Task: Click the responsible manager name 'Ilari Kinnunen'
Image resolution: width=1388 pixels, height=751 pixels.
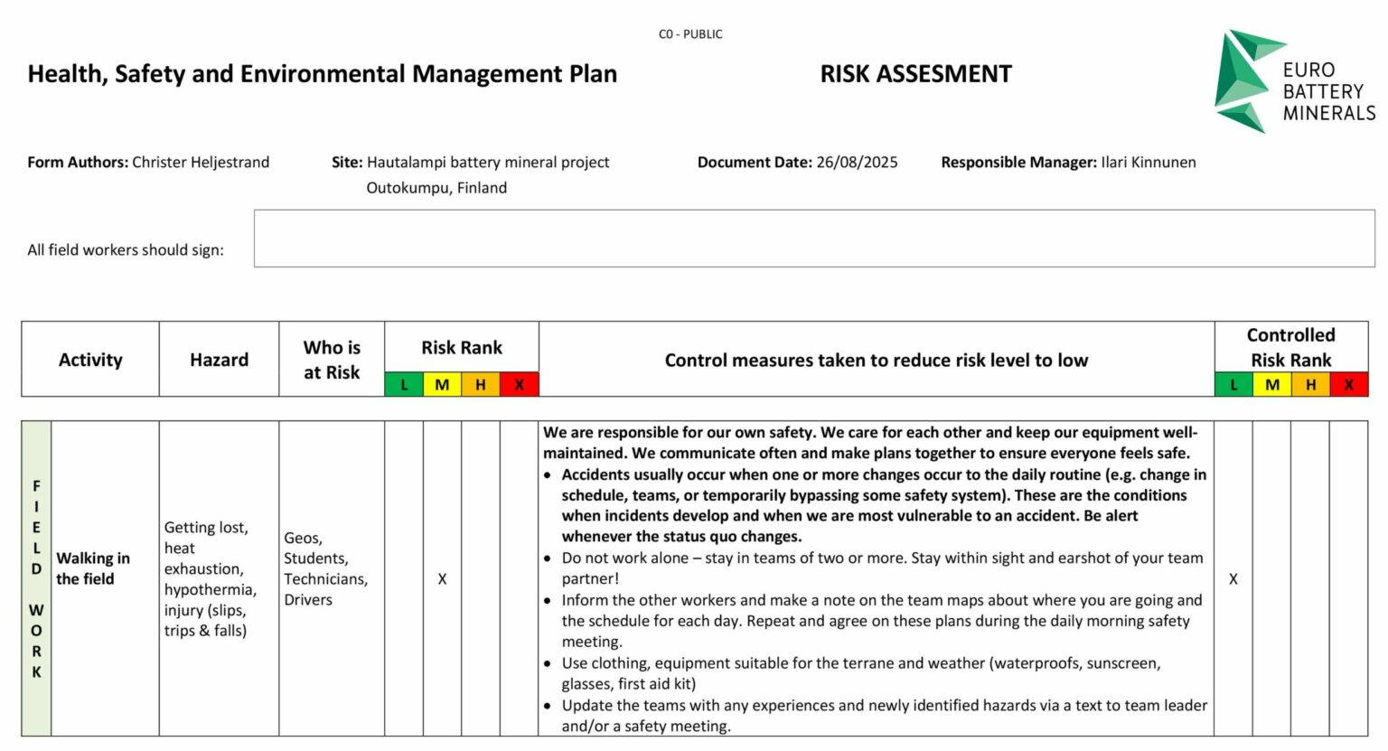Action: 1149,163
